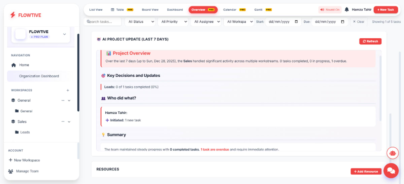
Task: Click the sidebar vertical scrollbar
Action: 78,72
